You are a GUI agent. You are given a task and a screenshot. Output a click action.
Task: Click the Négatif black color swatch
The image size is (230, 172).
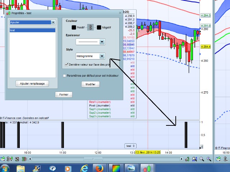point(99,27)
